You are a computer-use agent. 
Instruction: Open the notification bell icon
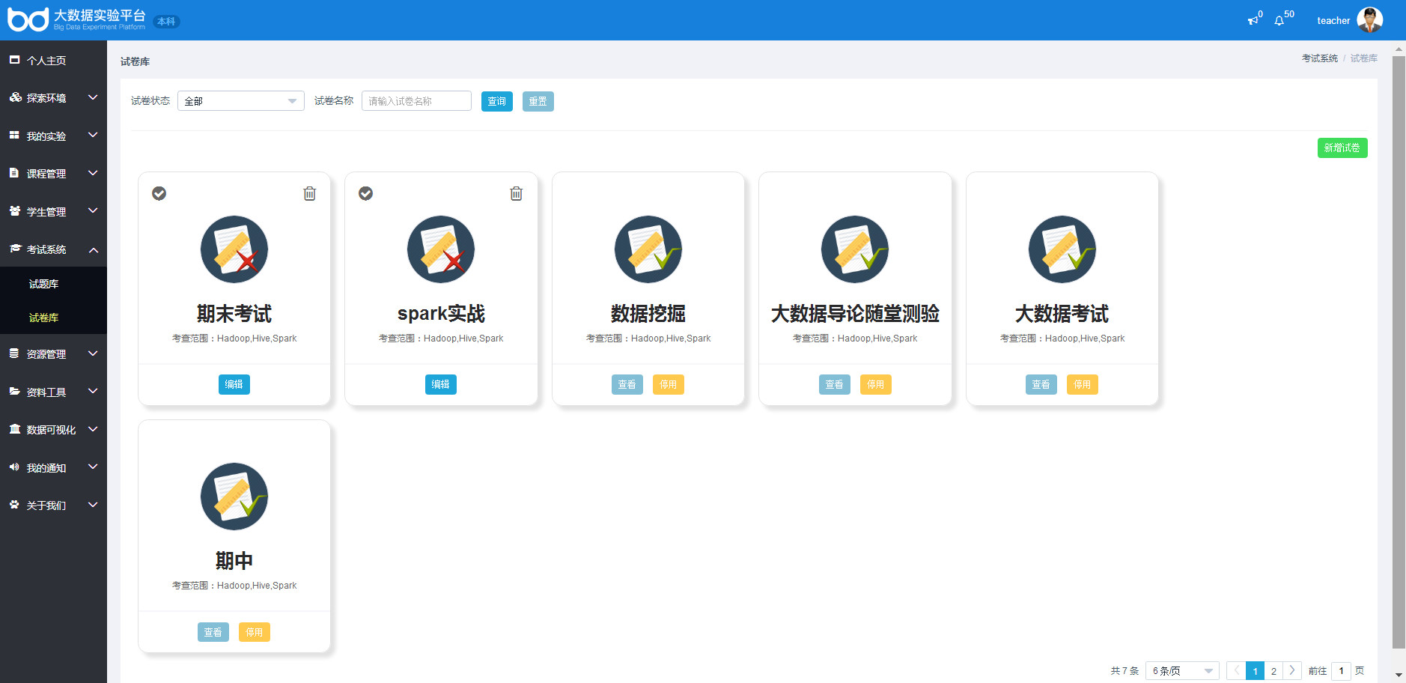(1279, 21)
